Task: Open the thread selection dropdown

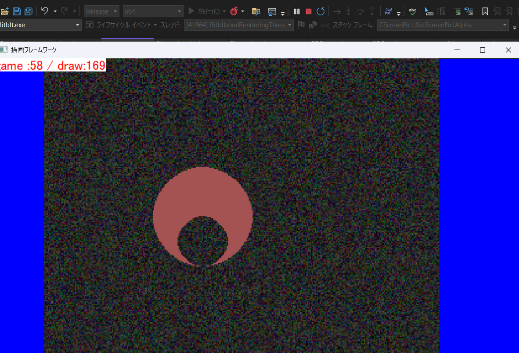Action: 239,25
